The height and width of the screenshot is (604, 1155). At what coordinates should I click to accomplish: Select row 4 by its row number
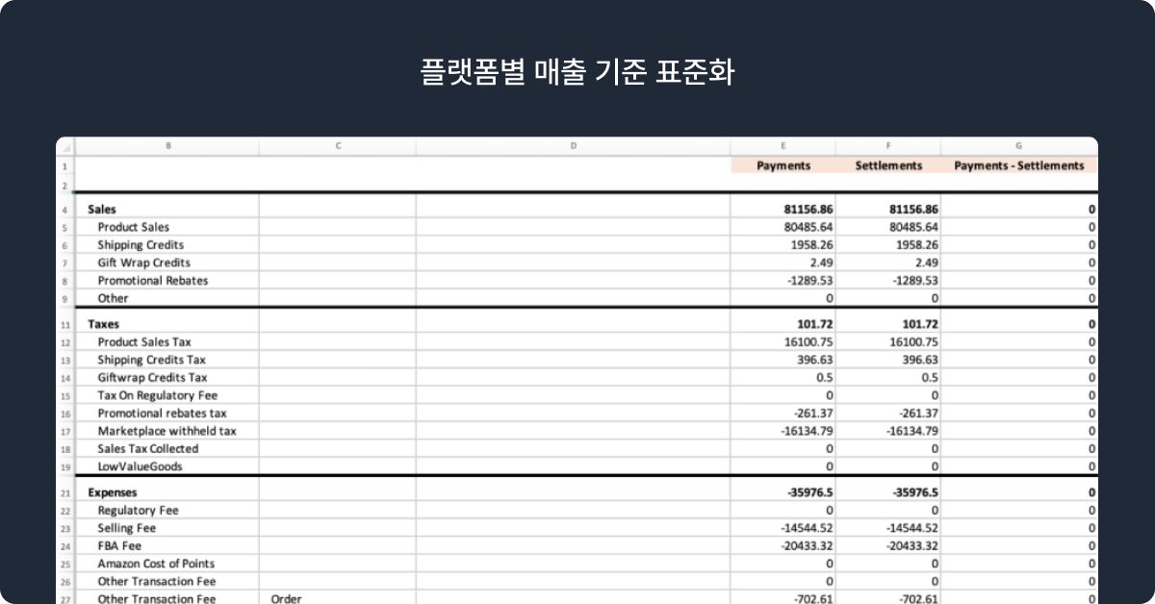64,210
